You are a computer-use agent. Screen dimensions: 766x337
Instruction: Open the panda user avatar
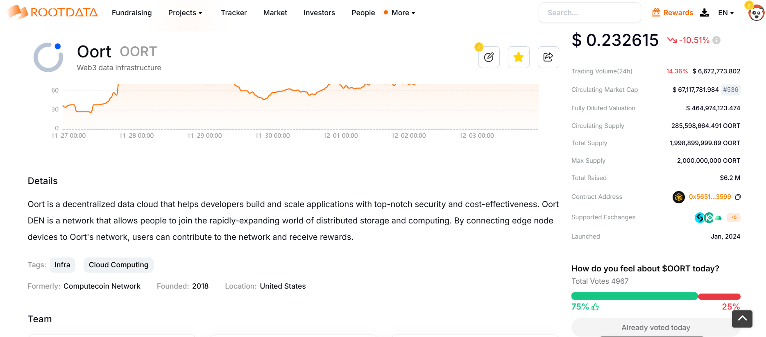click(756, 13)
